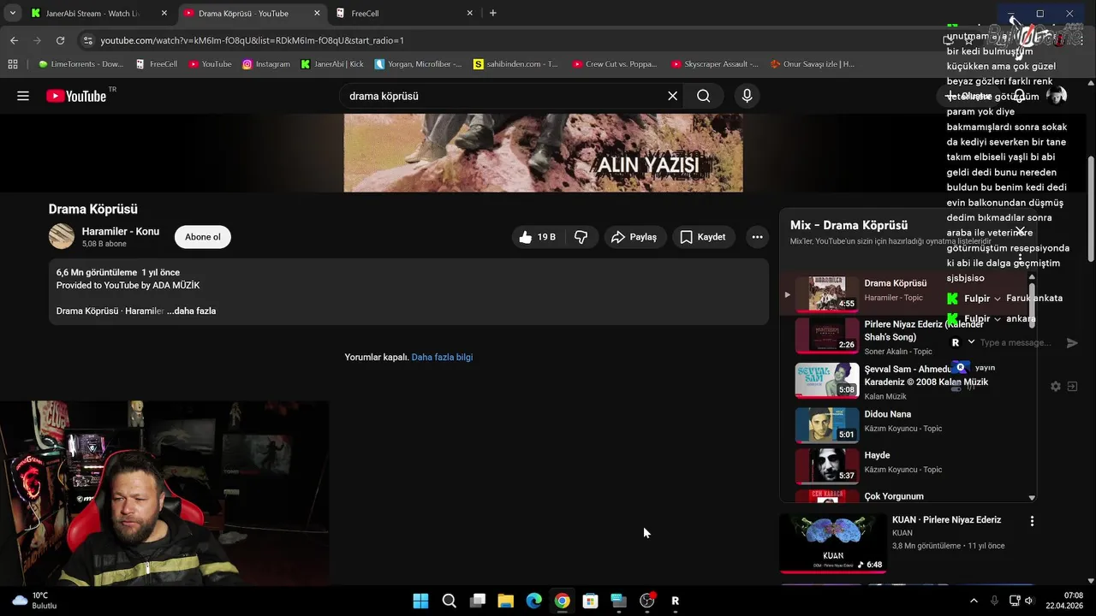Open the Haramiler - Konu channel avatar
The height and width of the screenshot is (616, 1096).
coord(62,236)
